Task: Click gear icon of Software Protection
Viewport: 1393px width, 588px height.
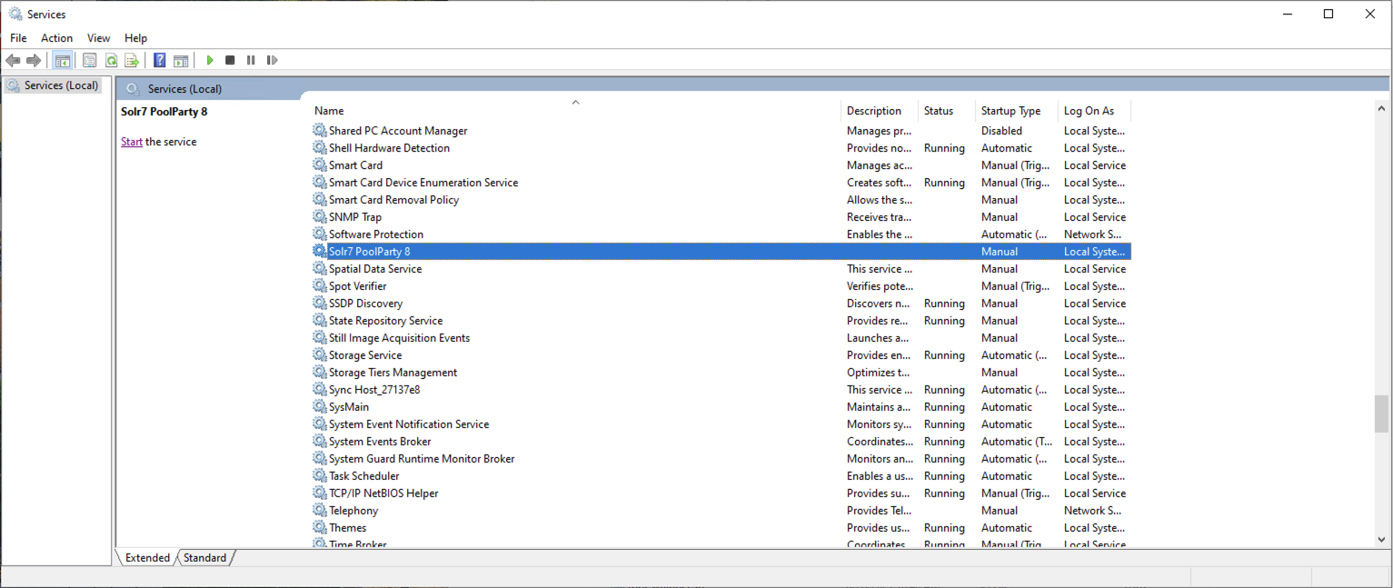Action: pyautogui.click(x=320, y=234)
